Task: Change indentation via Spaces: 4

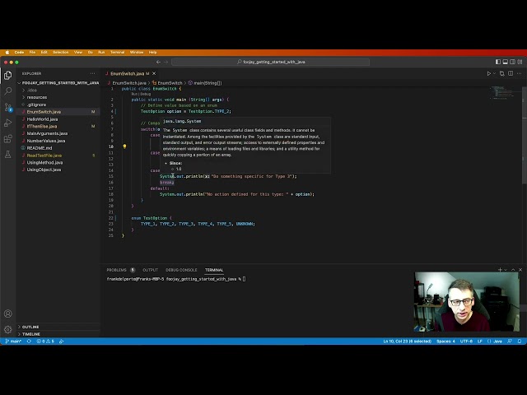Action: 445,342
